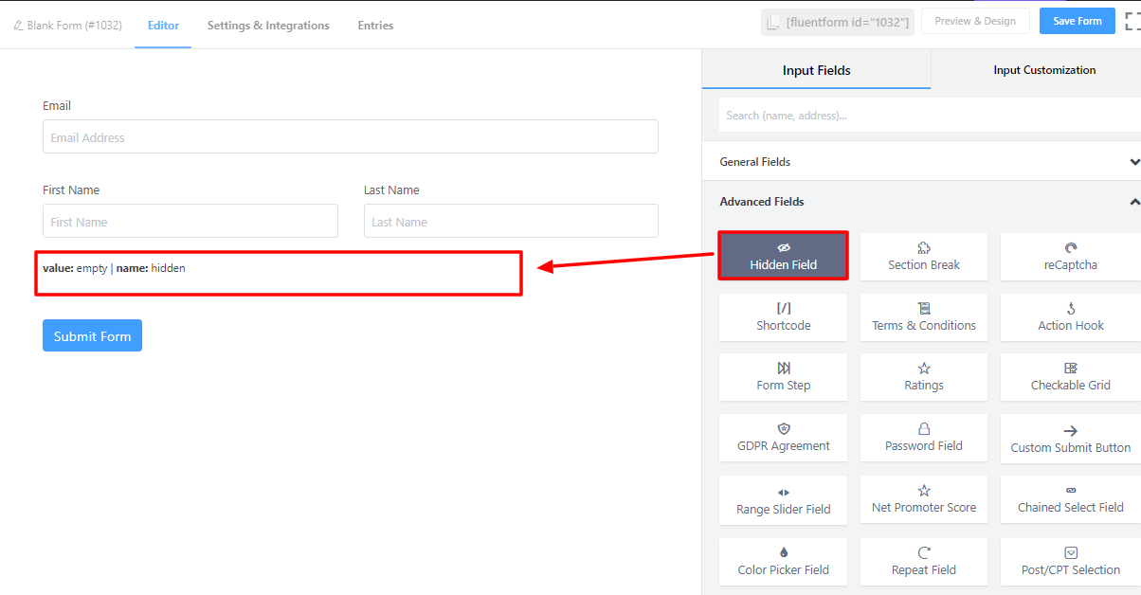Open the Settings & Integrations tab

(x=268, y=26)
